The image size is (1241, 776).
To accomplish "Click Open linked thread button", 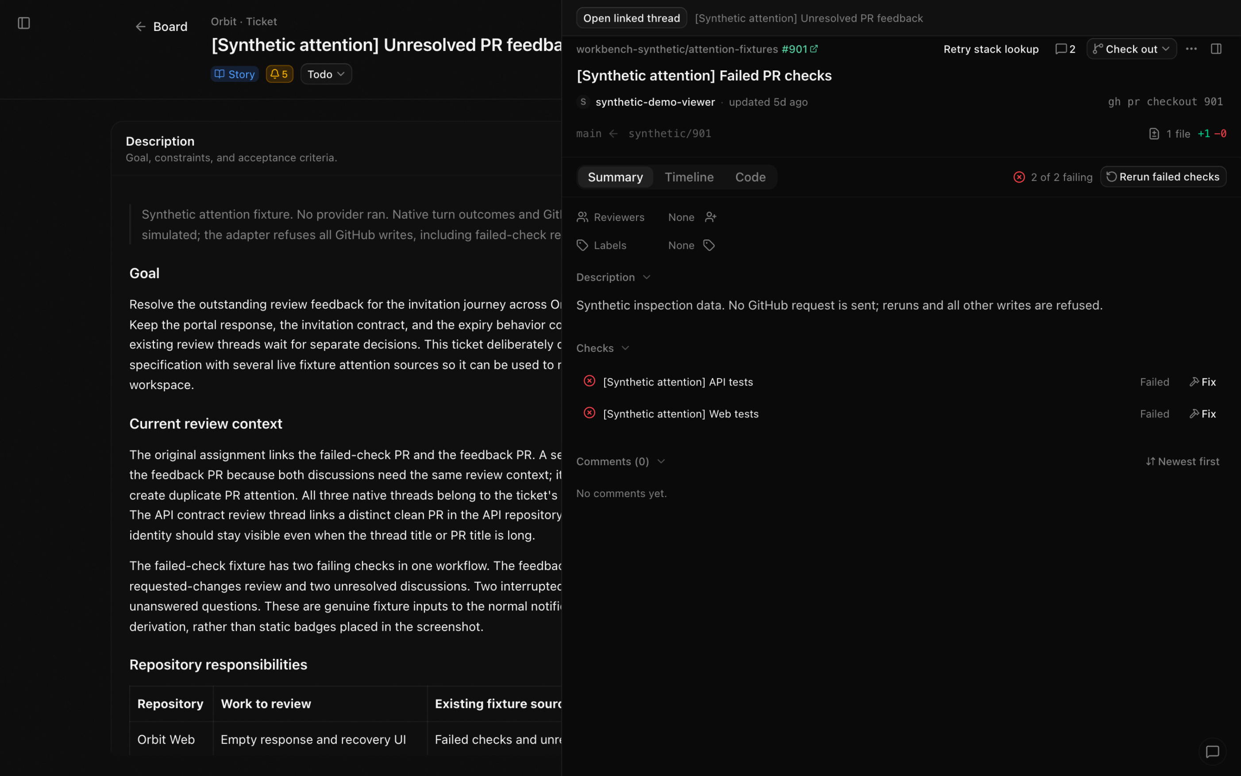I will click(631, 18).
